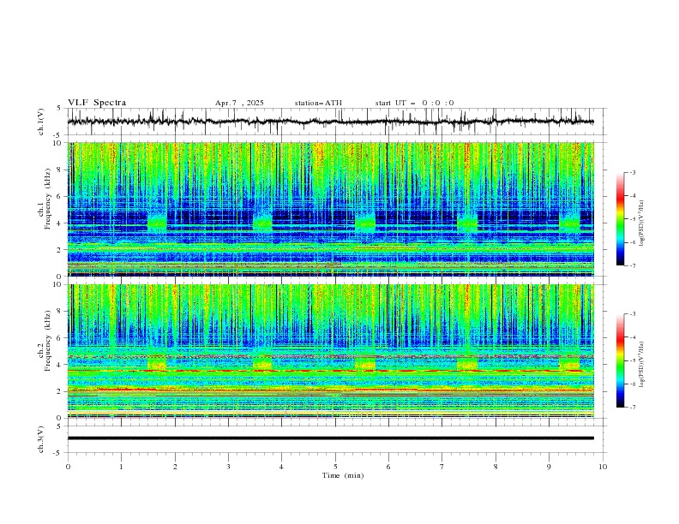This screenshot has height=524, width=679.
Task: Click the "-7" label on ch.2 colorbar
Action: [632, 408]
